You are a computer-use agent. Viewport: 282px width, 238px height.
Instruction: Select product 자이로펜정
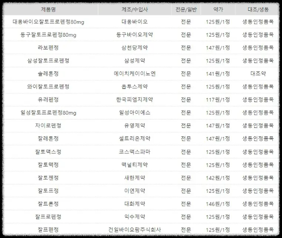(x=48, y=126)
